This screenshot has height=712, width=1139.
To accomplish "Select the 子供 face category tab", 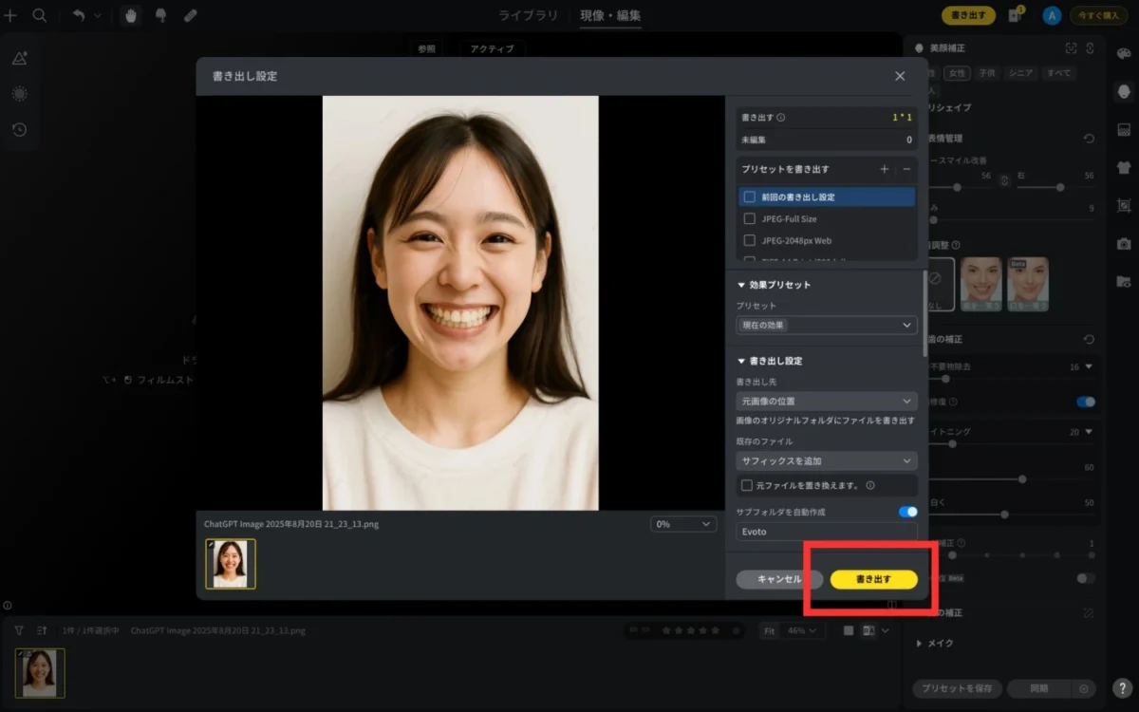I will click(x=987, y=73).
